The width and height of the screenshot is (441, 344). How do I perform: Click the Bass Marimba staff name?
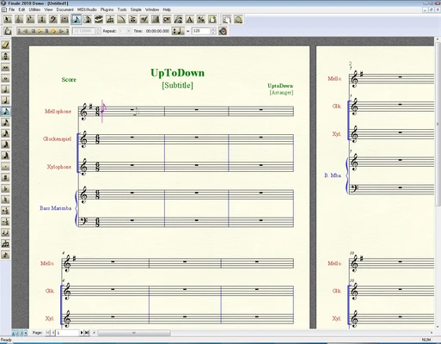(56, 208)
